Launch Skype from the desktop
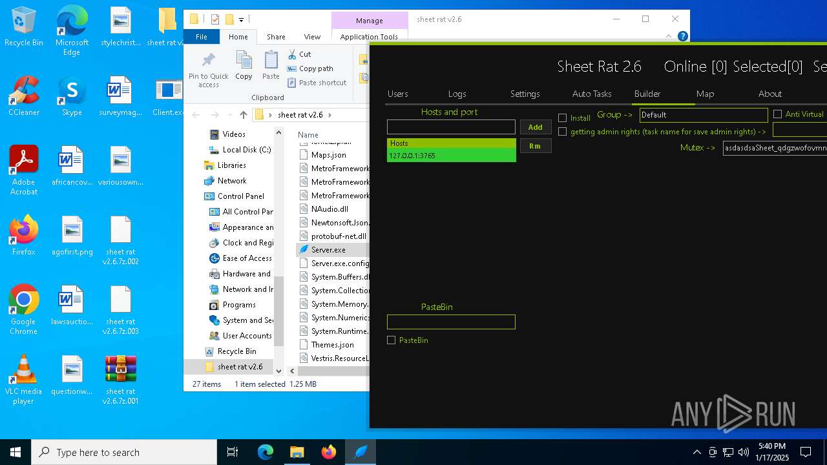Viewport: 827px width, 465px height. [x=72, y=96]
